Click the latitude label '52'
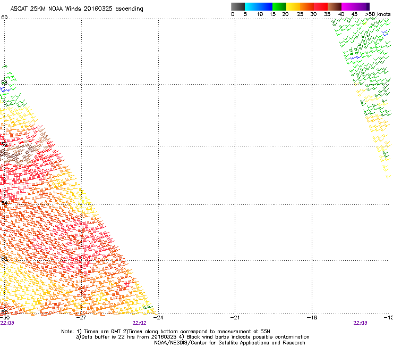393x346 pixels. [x=4, y=259]
